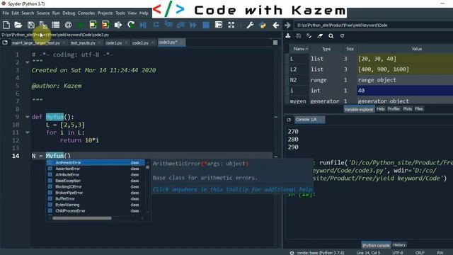Toggle fullscreen mode icon
The image size is (453, 255).
coord(231,25)
